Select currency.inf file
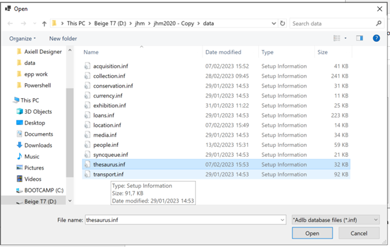This screenshot has height=247, width=390. tap(216, 96)
